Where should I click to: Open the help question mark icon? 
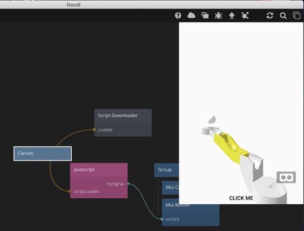click(178, 15)
